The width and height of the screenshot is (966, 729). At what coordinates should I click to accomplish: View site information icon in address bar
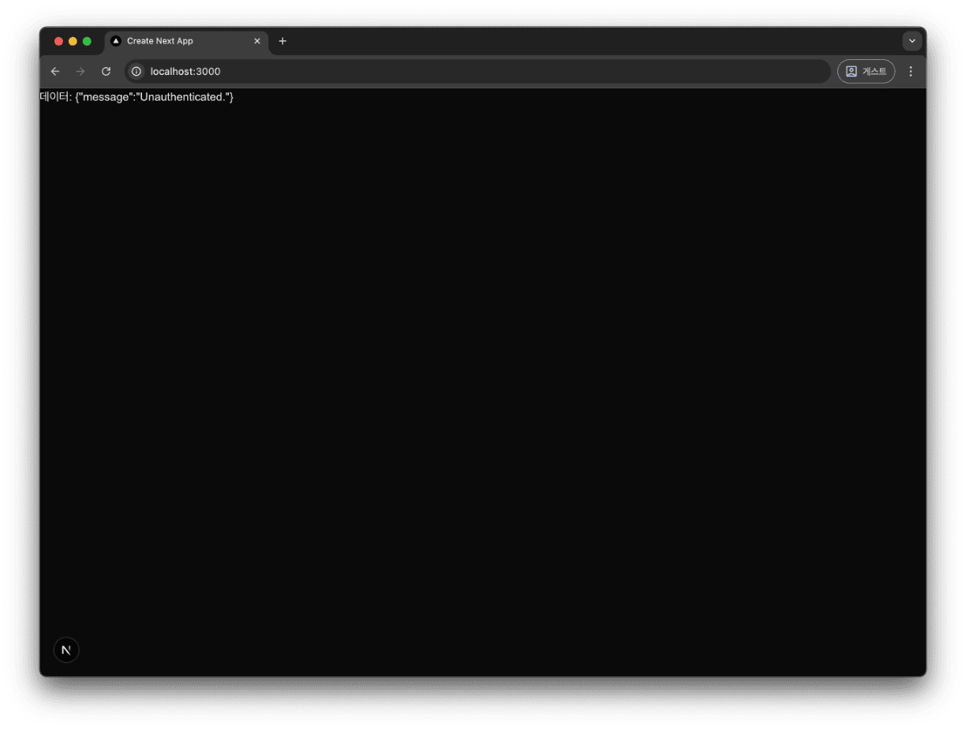[136, 72]
